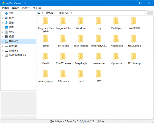Select the FLiNGTrainers folder icon
154x123 pixels.
[63, 56]
